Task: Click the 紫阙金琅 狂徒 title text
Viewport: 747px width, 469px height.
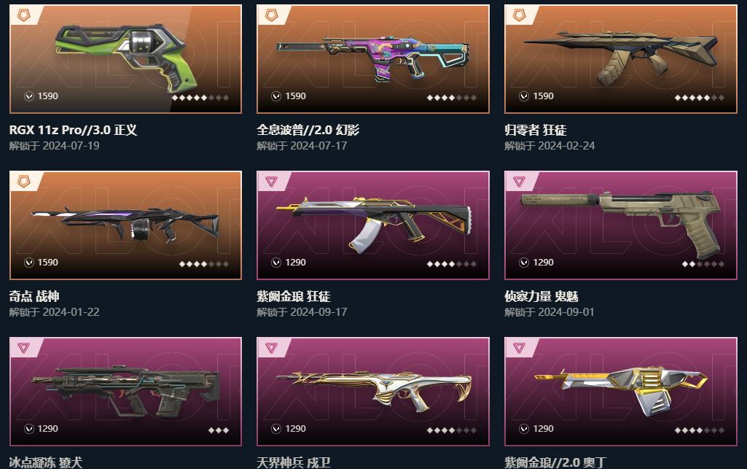Action: 294,296
